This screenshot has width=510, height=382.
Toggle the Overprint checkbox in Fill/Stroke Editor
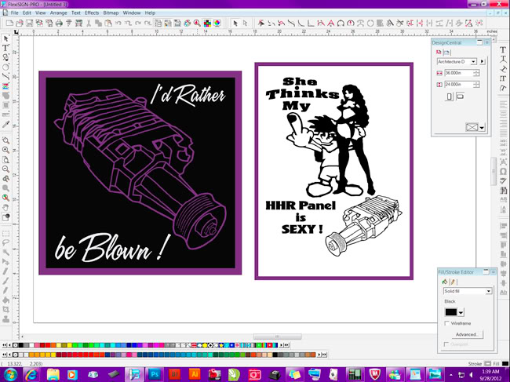[447, 344]
